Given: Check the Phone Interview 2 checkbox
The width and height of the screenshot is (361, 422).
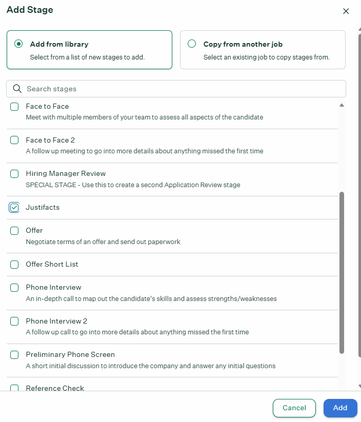Looking at the screenshot, I should [14, 321].
